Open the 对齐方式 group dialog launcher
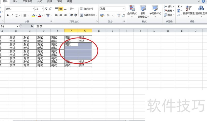 (97, 21)
